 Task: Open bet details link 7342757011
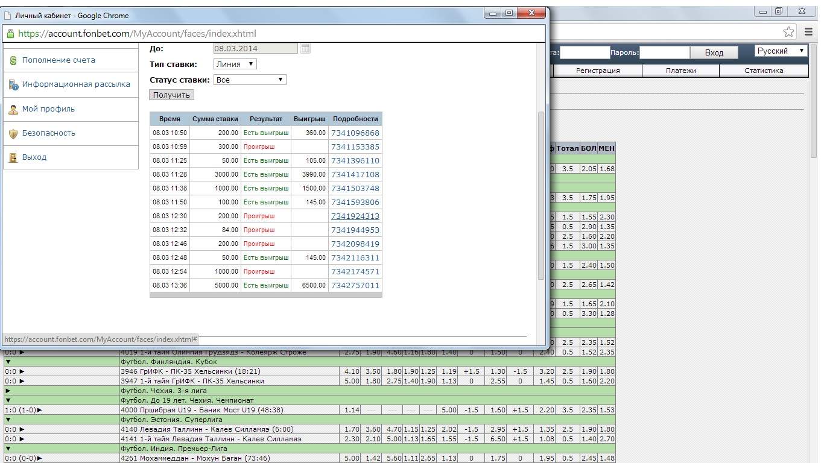pyautogui.click(x=355, y=285)
